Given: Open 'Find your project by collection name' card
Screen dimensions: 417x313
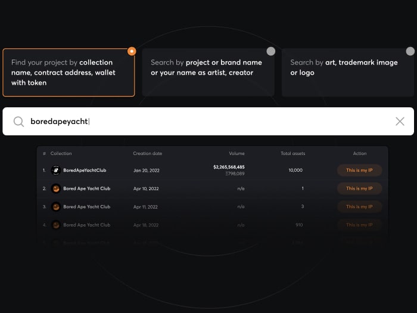Looking at the screenshot, I should tap(69, 72).
